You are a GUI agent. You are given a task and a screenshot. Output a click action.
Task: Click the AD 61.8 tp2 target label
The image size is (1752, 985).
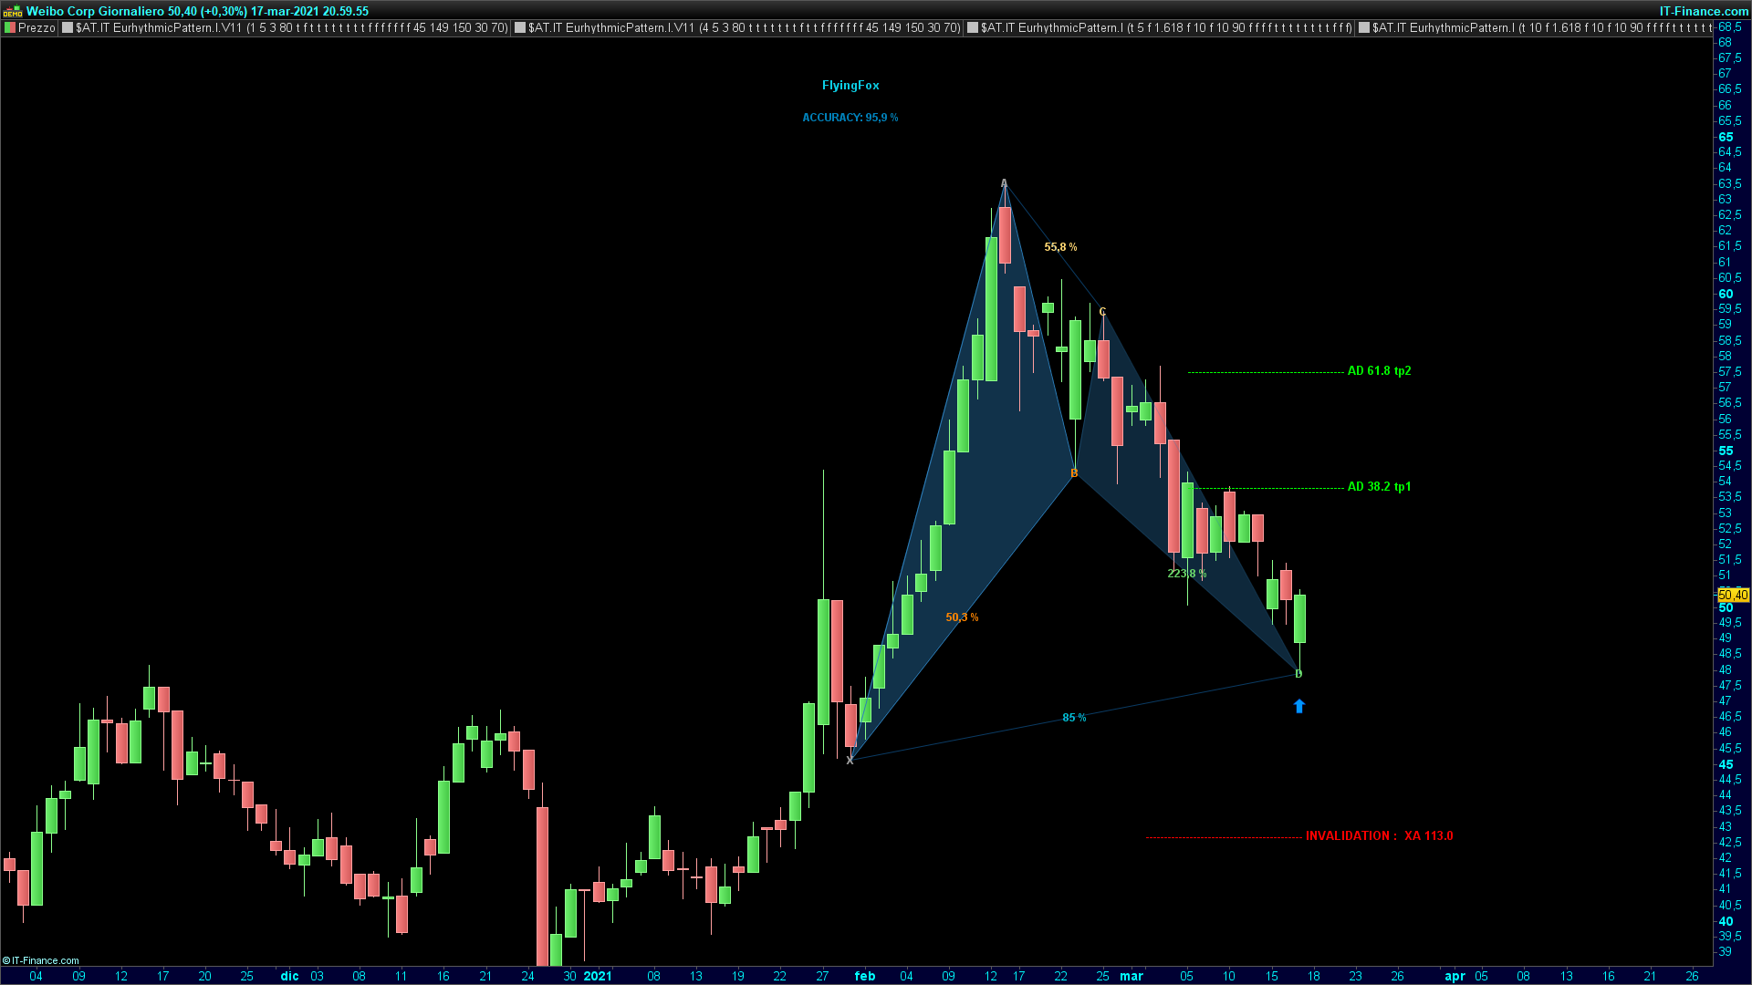point(1379,371)
